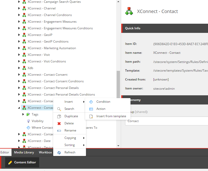Screen dimensions: 208x171
Task: Click the XConnect - Contact Consent icon
Action: [x=24, y=75]
